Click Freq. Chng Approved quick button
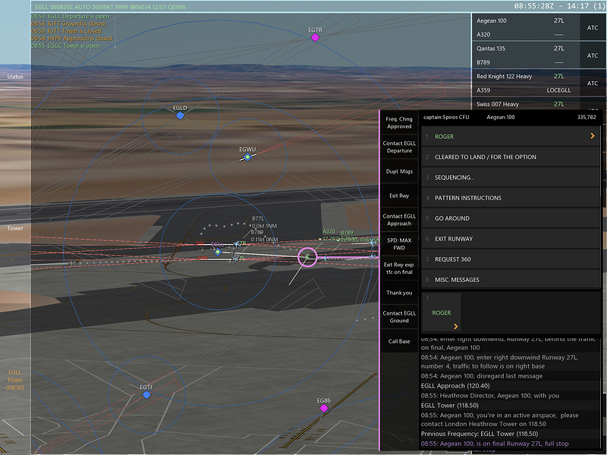Image resolution: width=607 pixels, height=455 pixels. tap(399, 123)
